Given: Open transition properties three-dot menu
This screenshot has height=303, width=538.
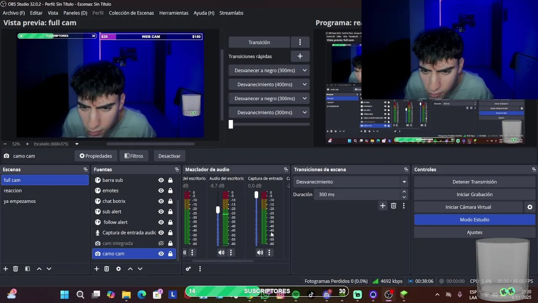Looking at the screenshot, I should [x=403, y=206].
